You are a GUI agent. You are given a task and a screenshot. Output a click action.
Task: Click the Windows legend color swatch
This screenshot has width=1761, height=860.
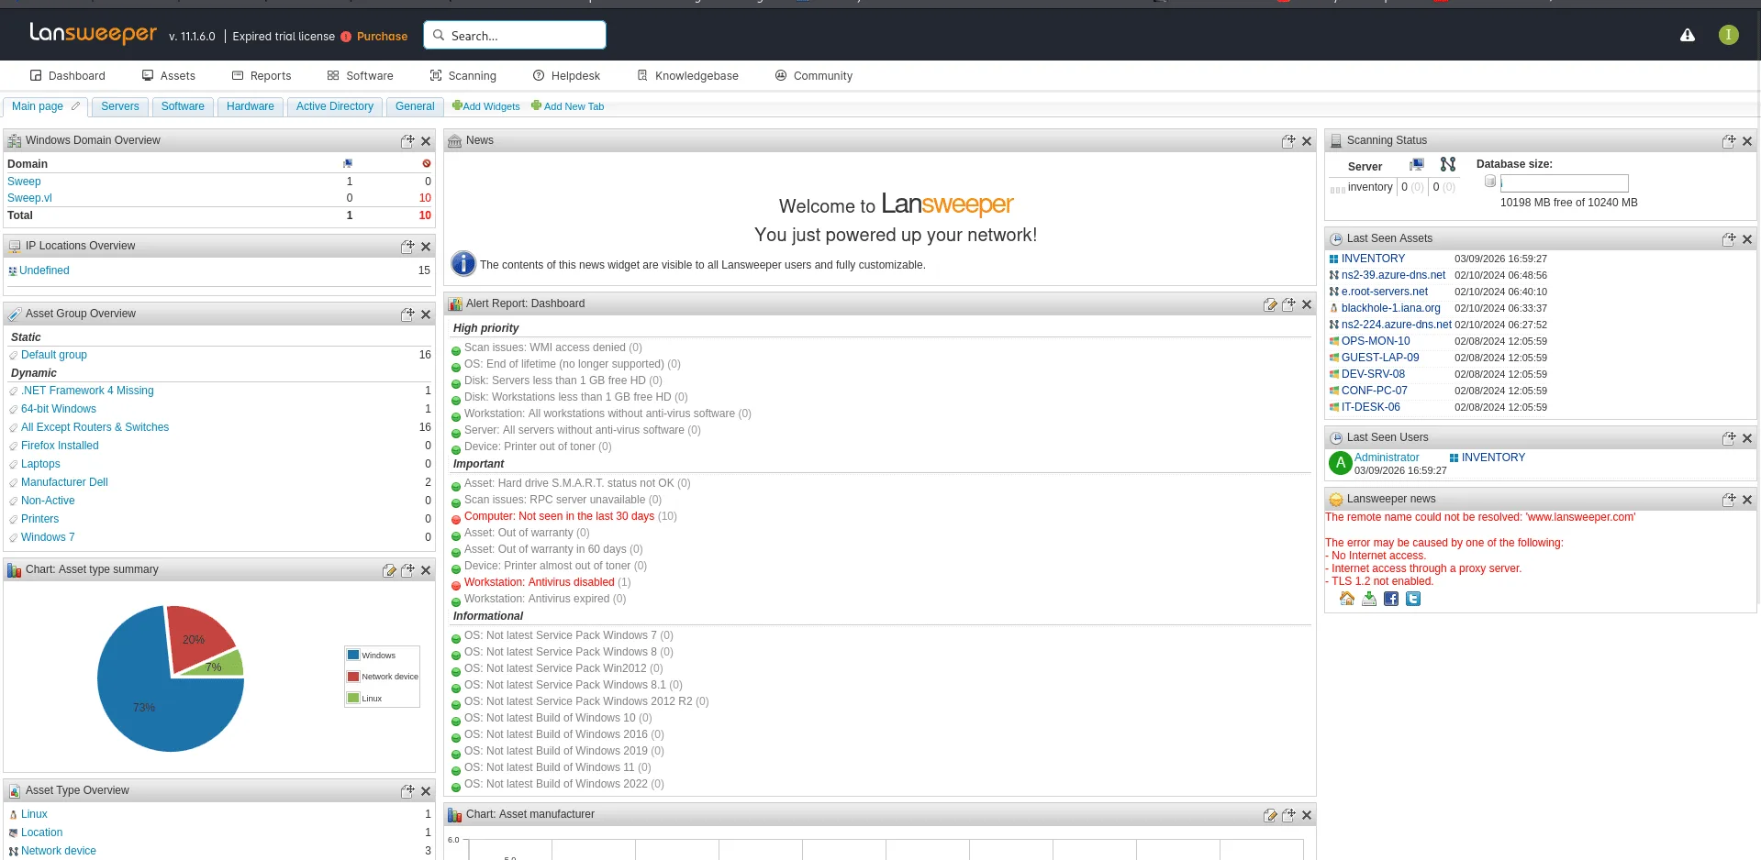[353, 655]
